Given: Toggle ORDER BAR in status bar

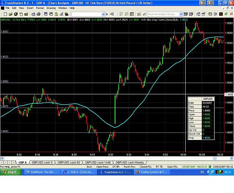Looking at the screenshot, I should click(x=188, y=166).
